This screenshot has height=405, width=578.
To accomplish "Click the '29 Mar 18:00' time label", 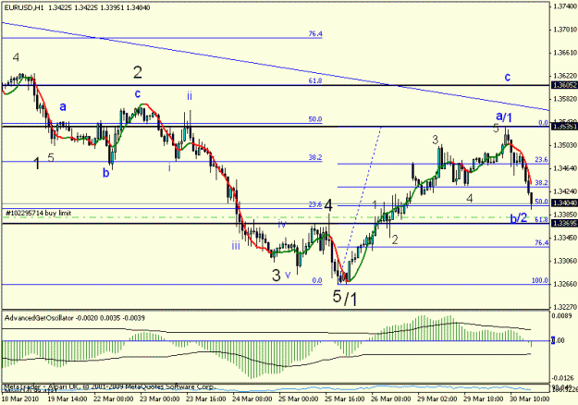I will point(484,399).
